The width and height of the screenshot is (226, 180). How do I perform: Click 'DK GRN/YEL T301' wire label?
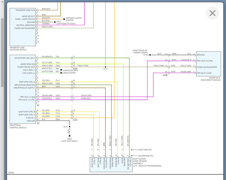point(51,57)
